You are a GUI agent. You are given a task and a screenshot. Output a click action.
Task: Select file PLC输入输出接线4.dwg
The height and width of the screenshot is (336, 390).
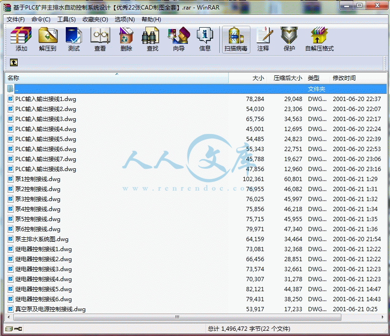tap(45, 129)
